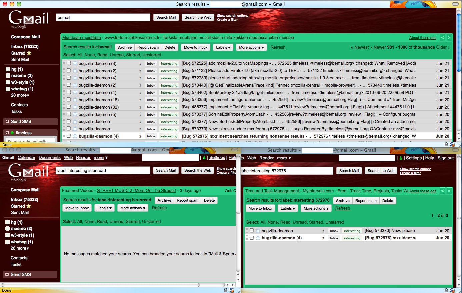The width and height of the screenshot is (462, 293).
Task: Expand 28 more labels in label:interesting is:unread window
Action: point(20,248)
